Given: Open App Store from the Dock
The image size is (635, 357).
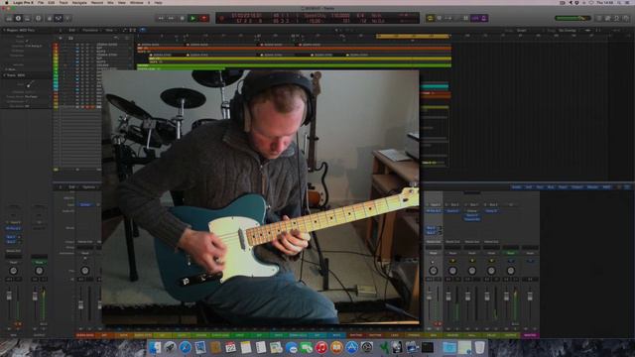Looking at the screenshot, I should (351, 347).
